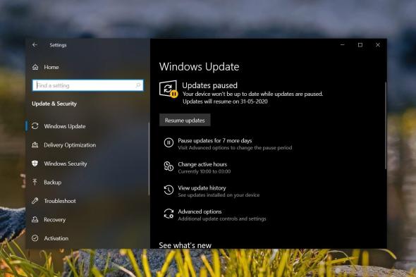The height and width of the screenshot is (277, 416).
Task: Click the search magnifier icon
Action: tap(138, 85)
